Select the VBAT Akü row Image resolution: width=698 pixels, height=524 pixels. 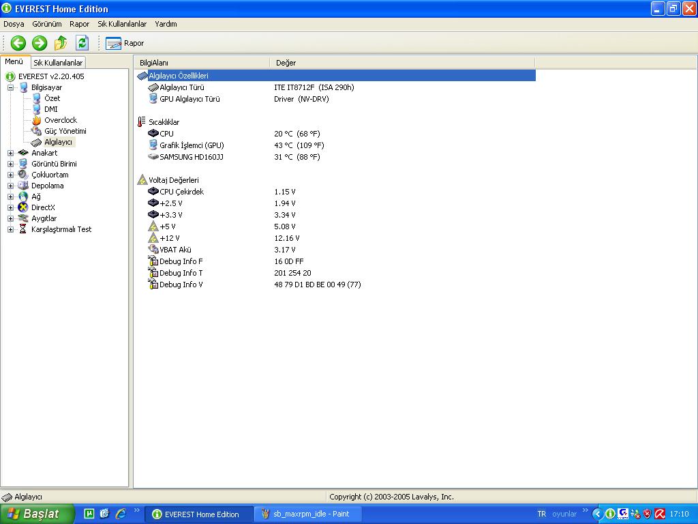click(335, 250)
